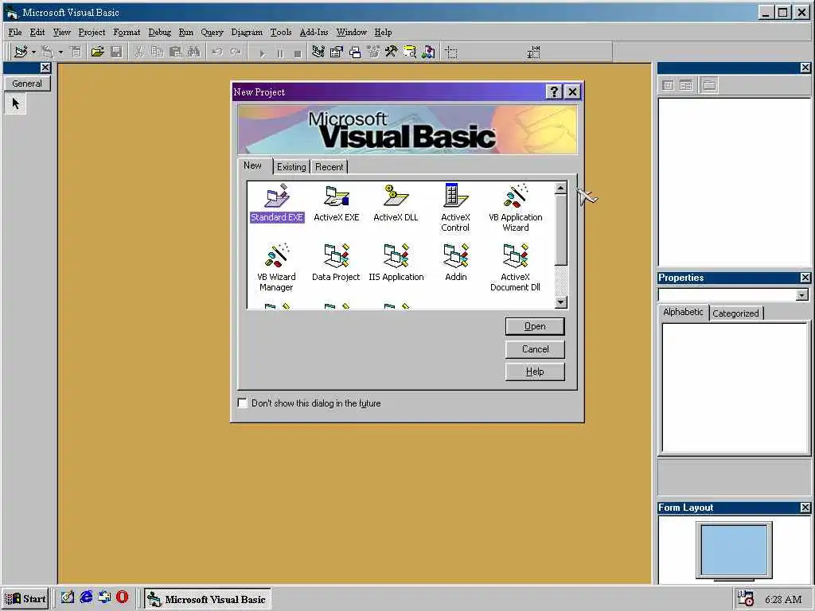Click the screen preview in Form Layout
815x611 pixels.
[734, 551]
